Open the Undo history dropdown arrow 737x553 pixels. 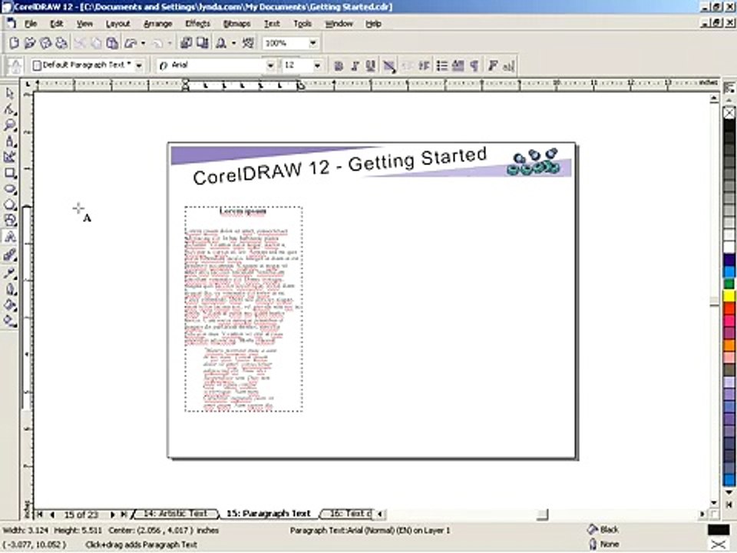[x=143, y=43]
